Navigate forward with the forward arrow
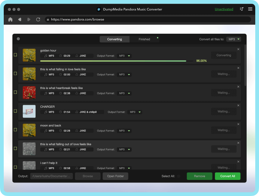 (29, 19)
